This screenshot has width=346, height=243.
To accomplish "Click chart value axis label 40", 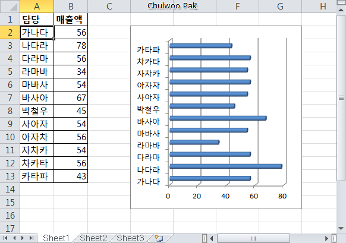I will [x=225, y=196].
